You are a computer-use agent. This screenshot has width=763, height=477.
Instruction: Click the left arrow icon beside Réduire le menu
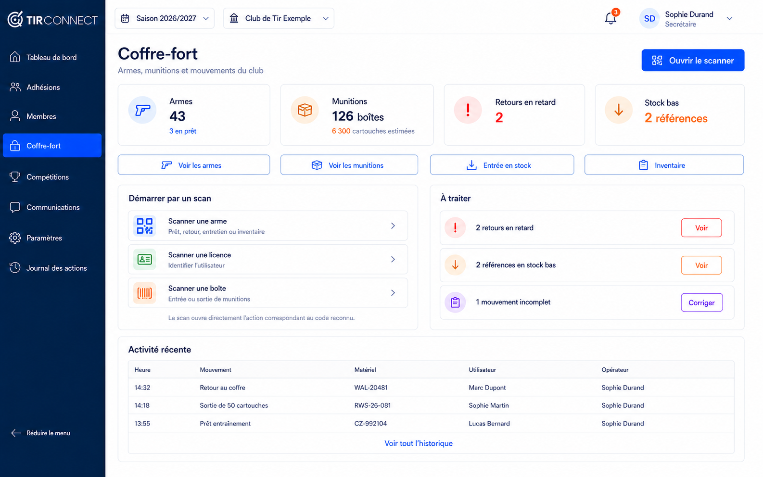coord(16,433)
